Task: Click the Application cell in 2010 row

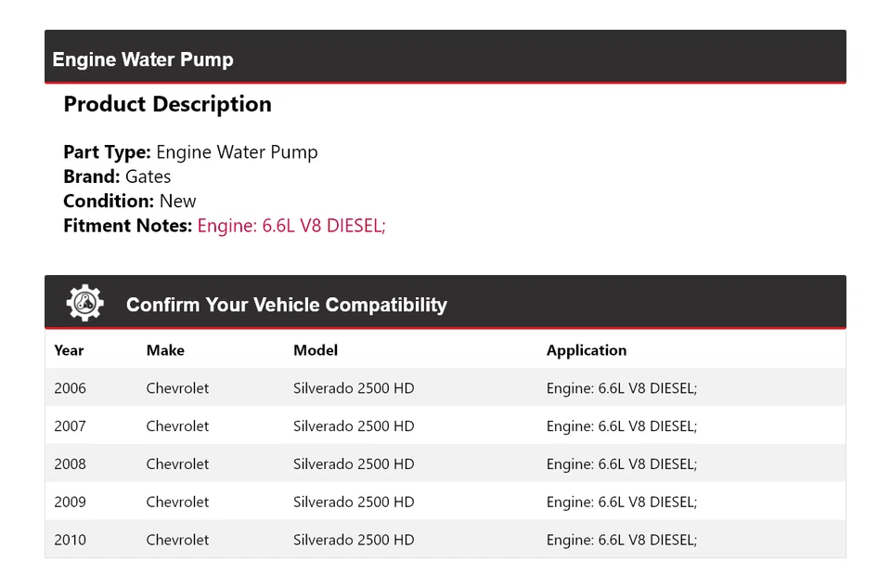Action: coord(621,540)
